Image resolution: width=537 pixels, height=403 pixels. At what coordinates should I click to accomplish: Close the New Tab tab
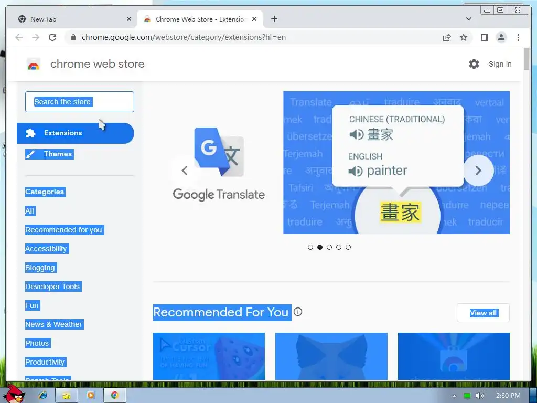pyautogui.click(x=129, y=19)
